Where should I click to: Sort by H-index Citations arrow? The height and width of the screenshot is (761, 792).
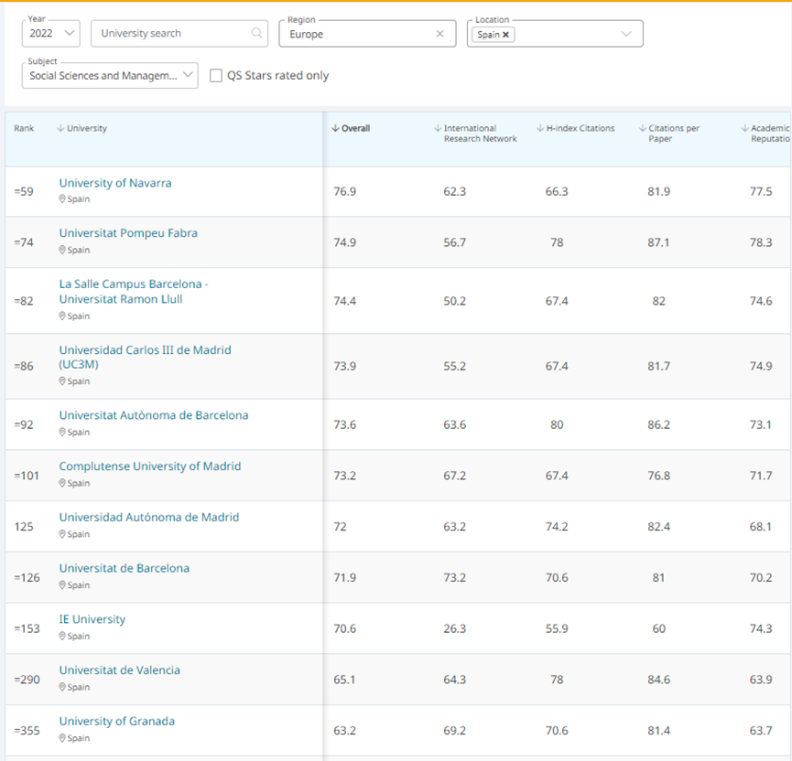pyautogui.click(x=540, y=129)
